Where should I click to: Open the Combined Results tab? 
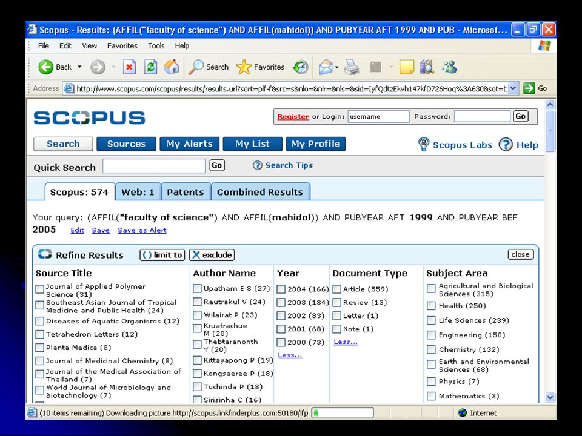click(x=260, y=192)
